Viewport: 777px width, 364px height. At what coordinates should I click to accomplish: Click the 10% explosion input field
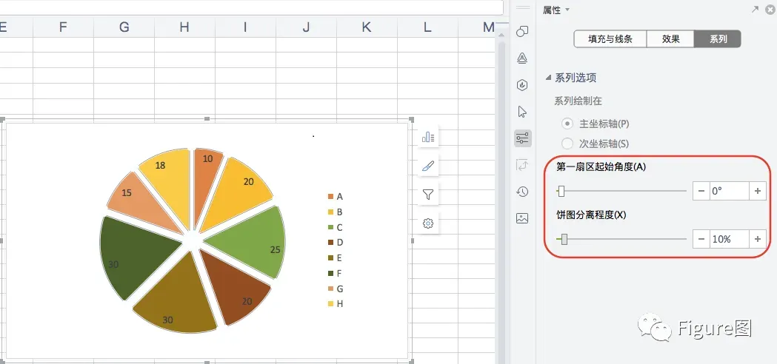tap(729, 239)
